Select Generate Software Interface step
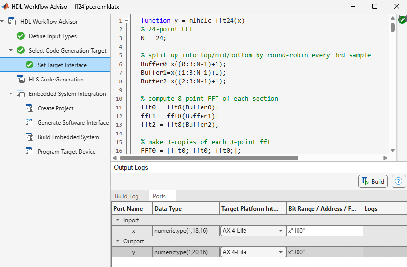This screenshot has width=407, height=267. point(73,123)
